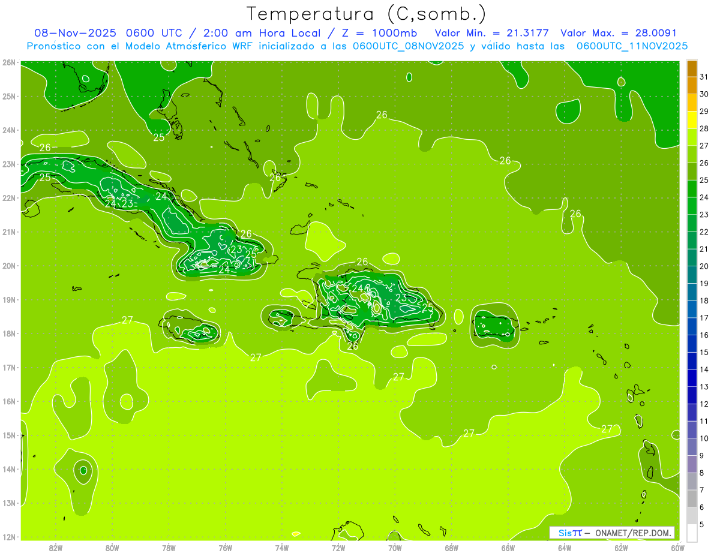Image resolution: width=720 pixels, height=556 pixels.
Task: Click the "13" label on the color scale
Action: tap(704, 386)
